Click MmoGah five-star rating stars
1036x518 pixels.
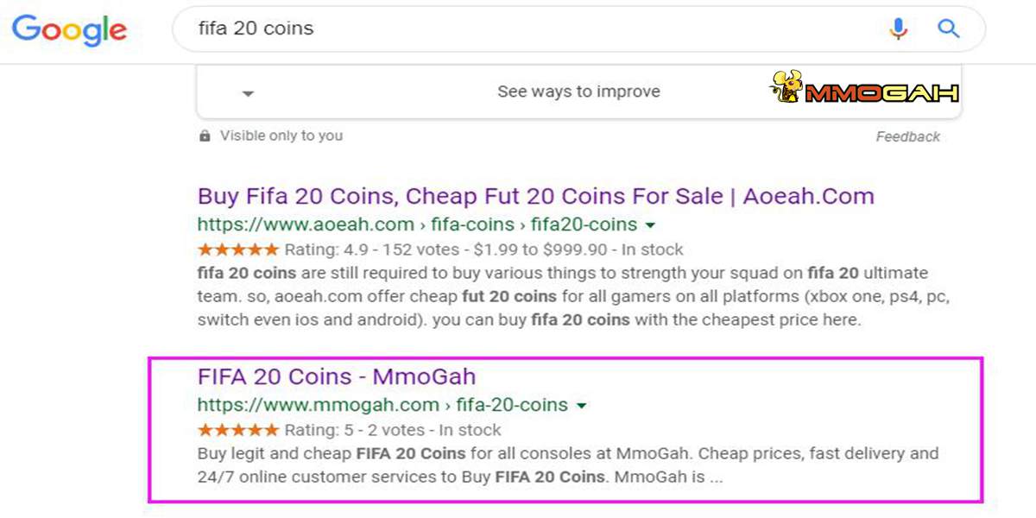[x=238, y=430]
